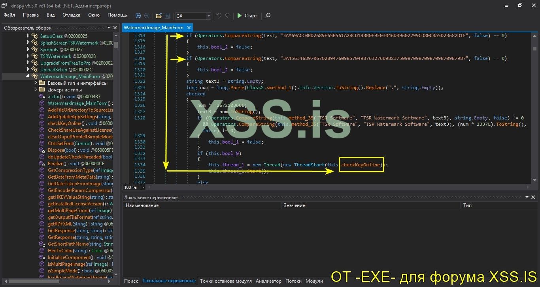Viewport: 540px width, 287px height.
Task: Open the Правка menu
Action: (x=31, y=15)
